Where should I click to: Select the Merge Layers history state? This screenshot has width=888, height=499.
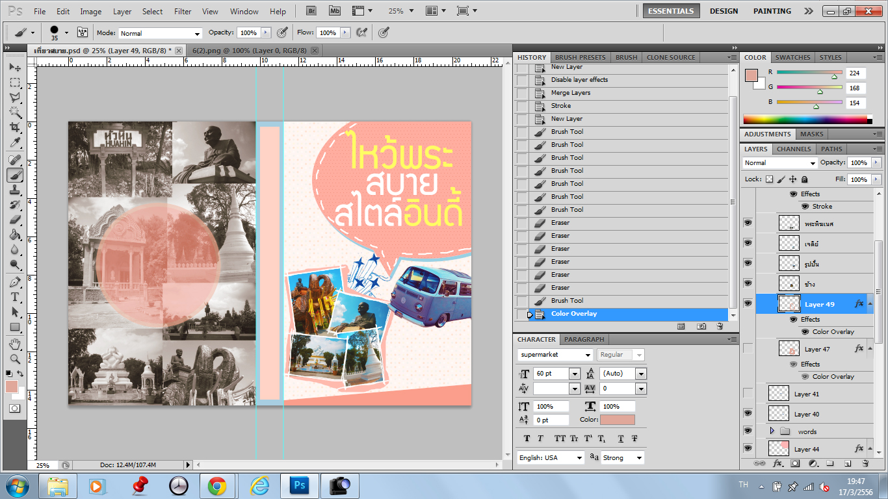point(571,93)
